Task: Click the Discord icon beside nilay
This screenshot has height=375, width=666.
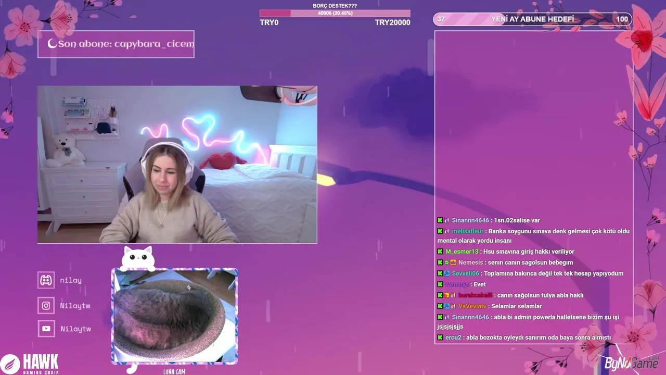Action: pos(46,280)
